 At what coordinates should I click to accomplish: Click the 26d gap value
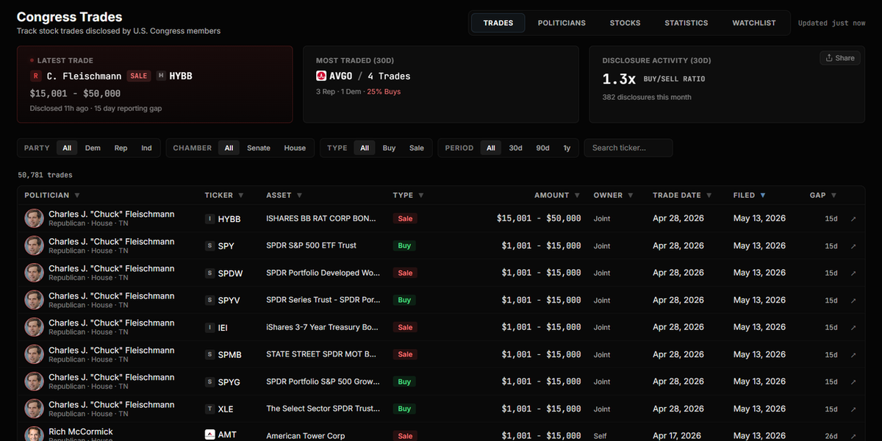pos(831,436)
